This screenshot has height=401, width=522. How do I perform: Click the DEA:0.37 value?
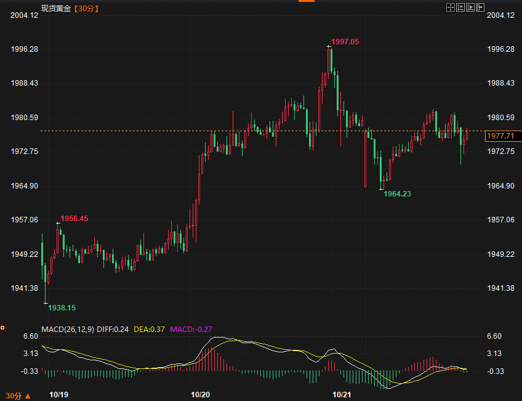(149, 330)
